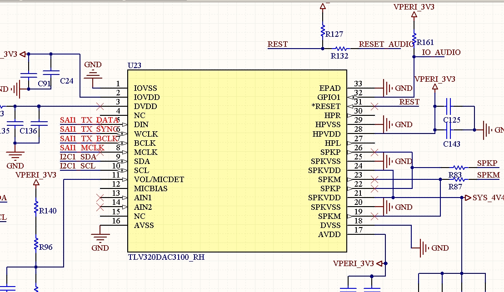This screenshot has height=292, width=504.
Task: Select the TLV320DAC3100_RH component comment text
Action: [166, 257]
